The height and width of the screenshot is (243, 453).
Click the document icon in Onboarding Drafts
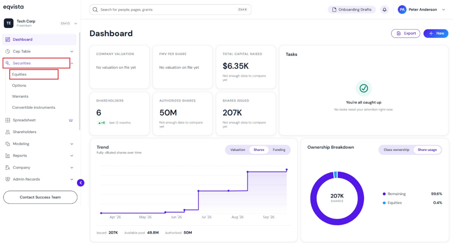334,10
